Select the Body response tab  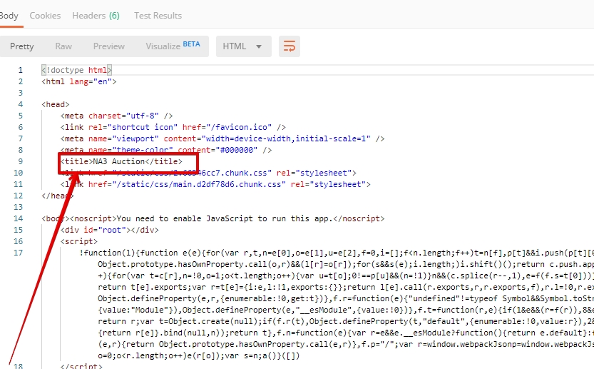tap(9, 16)
